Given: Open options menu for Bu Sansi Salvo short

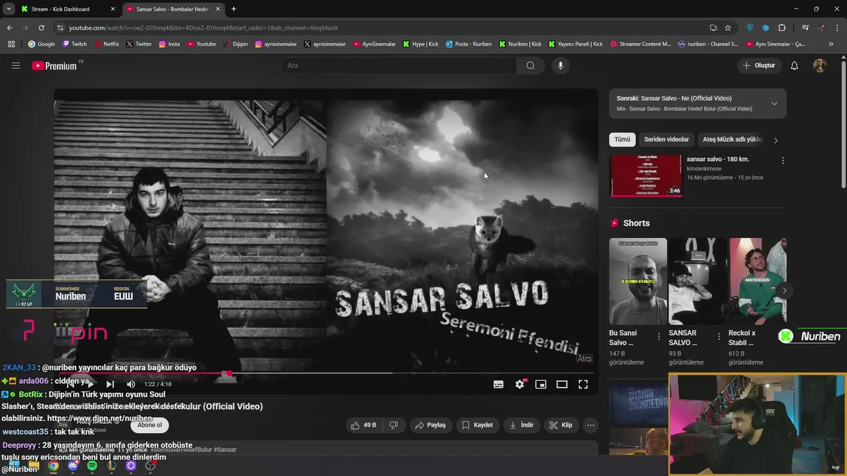Looking at the screenshot, I should coord(658,337).
